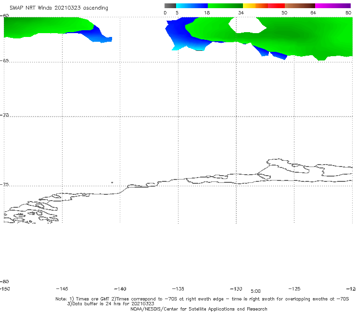Click the red segment of the color bar
This screenshot has width=356, height=312.
[276, 6]
